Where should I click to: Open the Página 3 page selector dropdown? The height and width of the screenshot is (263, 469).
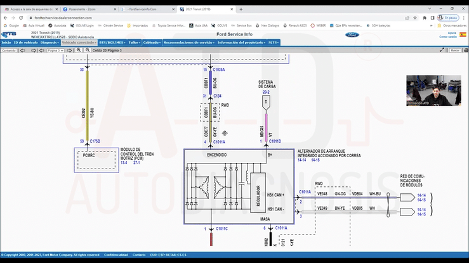pos(56,51)
